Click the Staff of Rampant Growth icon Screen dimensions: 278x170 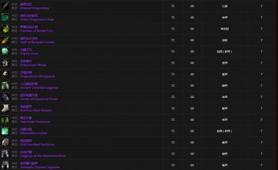click(5, 40)
